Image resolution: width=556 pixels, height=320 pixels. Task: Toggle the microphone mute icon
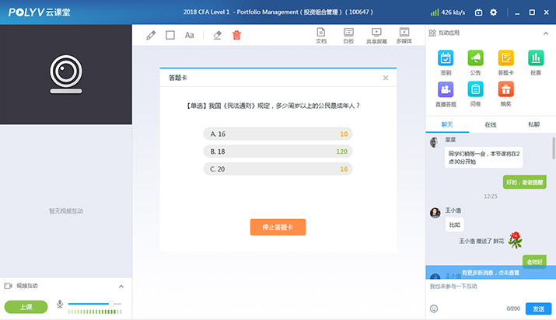point(60,304)
